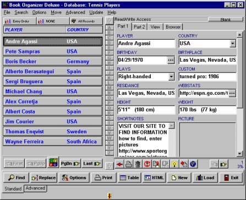Click the printer icon in record toolbar
Viewport: 246px width, 200px height.
pyautogui.click(x=129, y=164)
